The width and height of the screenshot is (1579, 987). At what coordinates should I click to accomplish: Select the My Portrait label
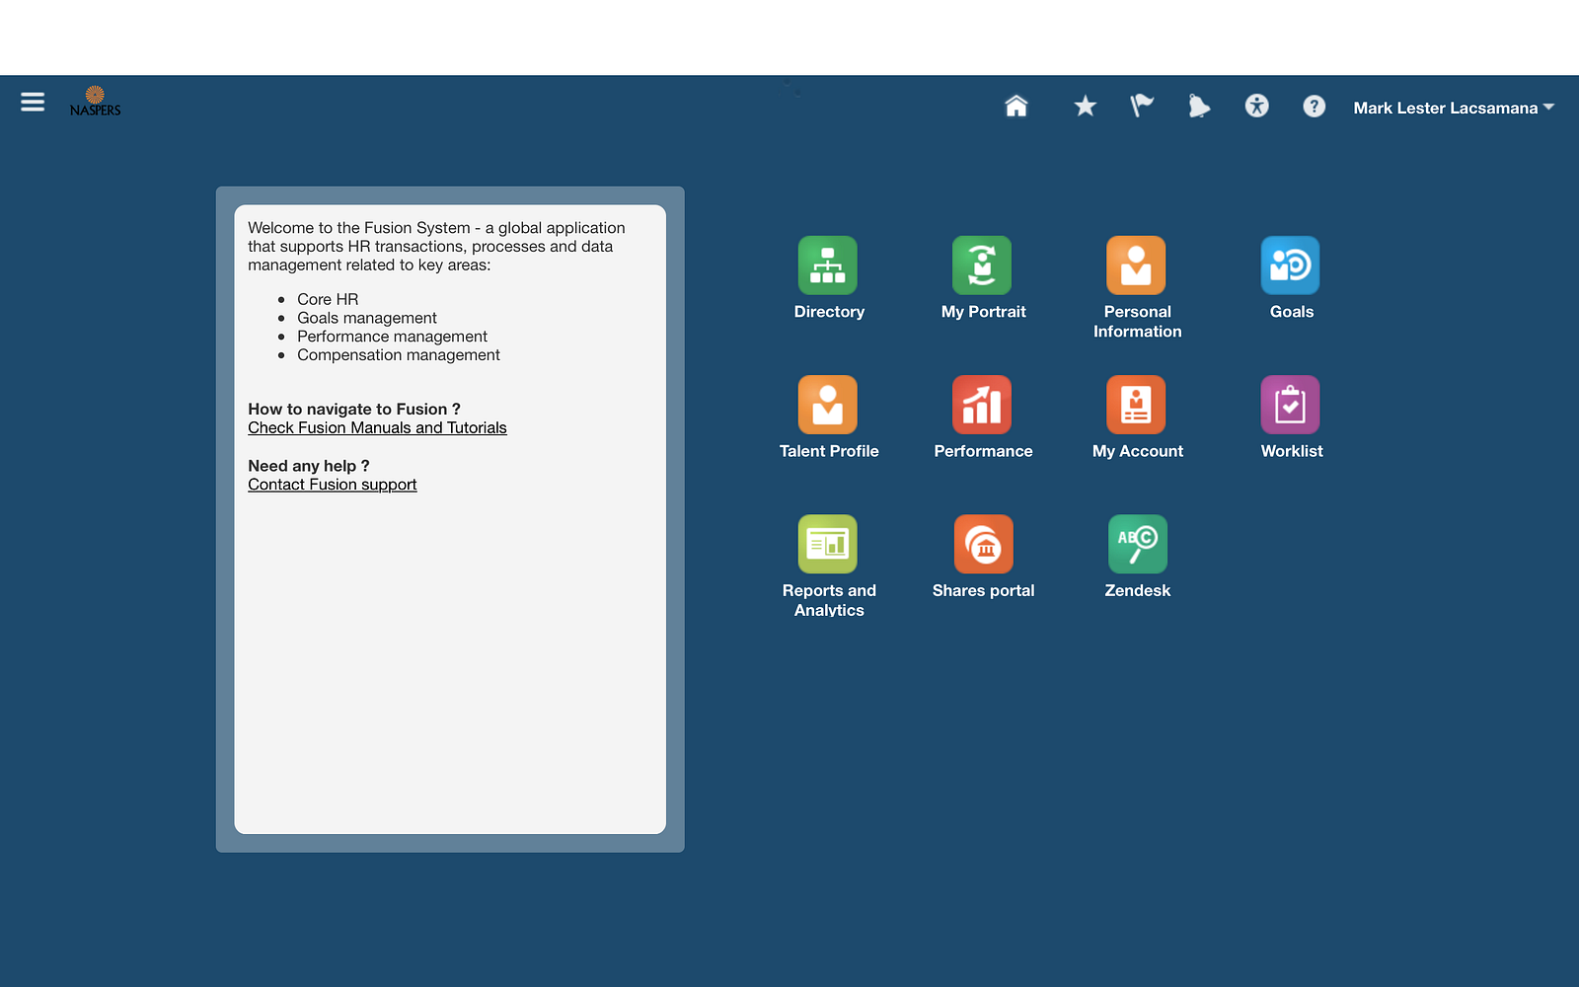(x=984, y=312)
